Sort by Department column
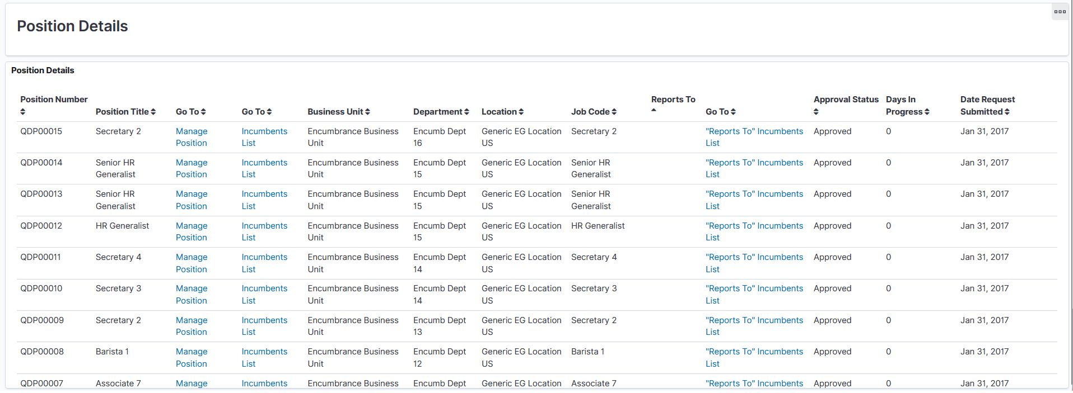Viewport: 1073px width, 393px height. click(466, 112)
